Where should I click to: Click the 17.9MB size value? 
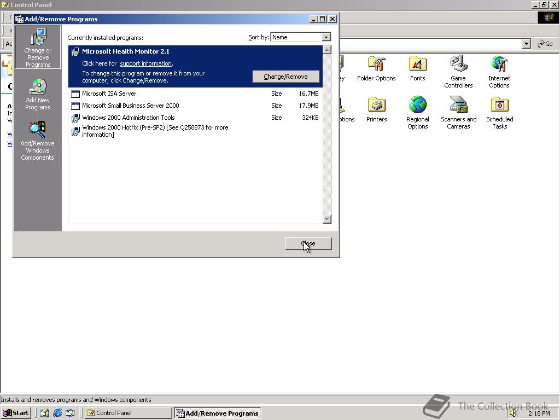(308, 106)
